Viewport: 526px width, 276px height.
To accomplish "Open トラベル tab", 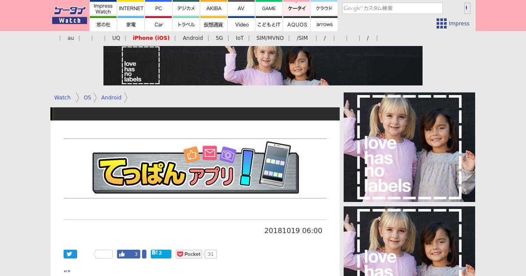I will pyautogui.click(x=186, y=24).
